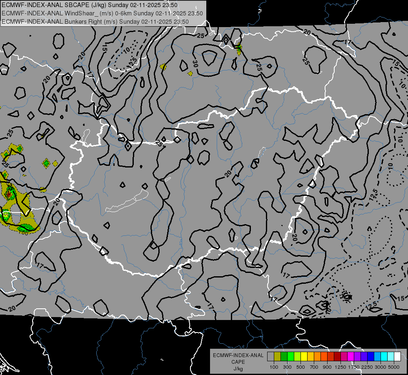
Task: Click the 700 tick label in the legend
Action: 314,367
